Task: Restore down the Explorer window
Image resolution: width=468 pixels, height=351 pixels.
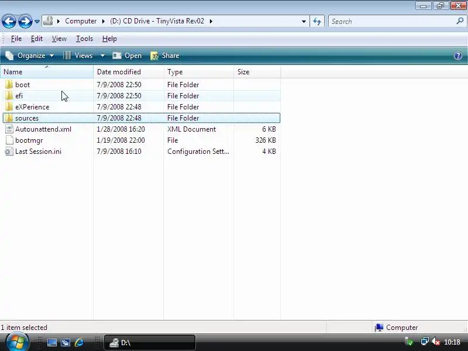Action: 441,6
